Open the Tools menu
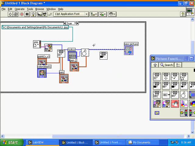 pyautogui.click(x=30, y=9)
